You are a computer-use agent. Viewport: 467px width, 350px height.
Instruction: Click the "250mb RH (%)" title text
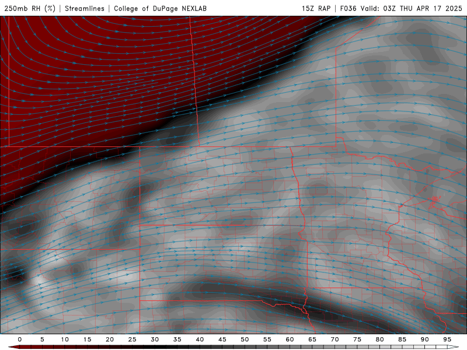click(30, 8)
